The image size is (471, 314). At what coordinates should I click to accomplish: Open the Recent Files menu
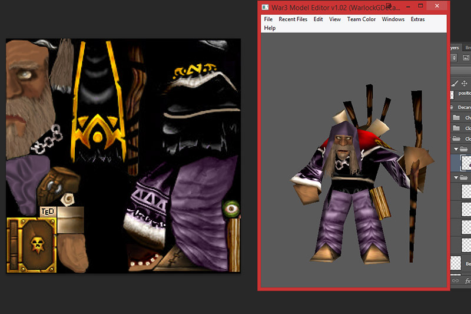293,19
